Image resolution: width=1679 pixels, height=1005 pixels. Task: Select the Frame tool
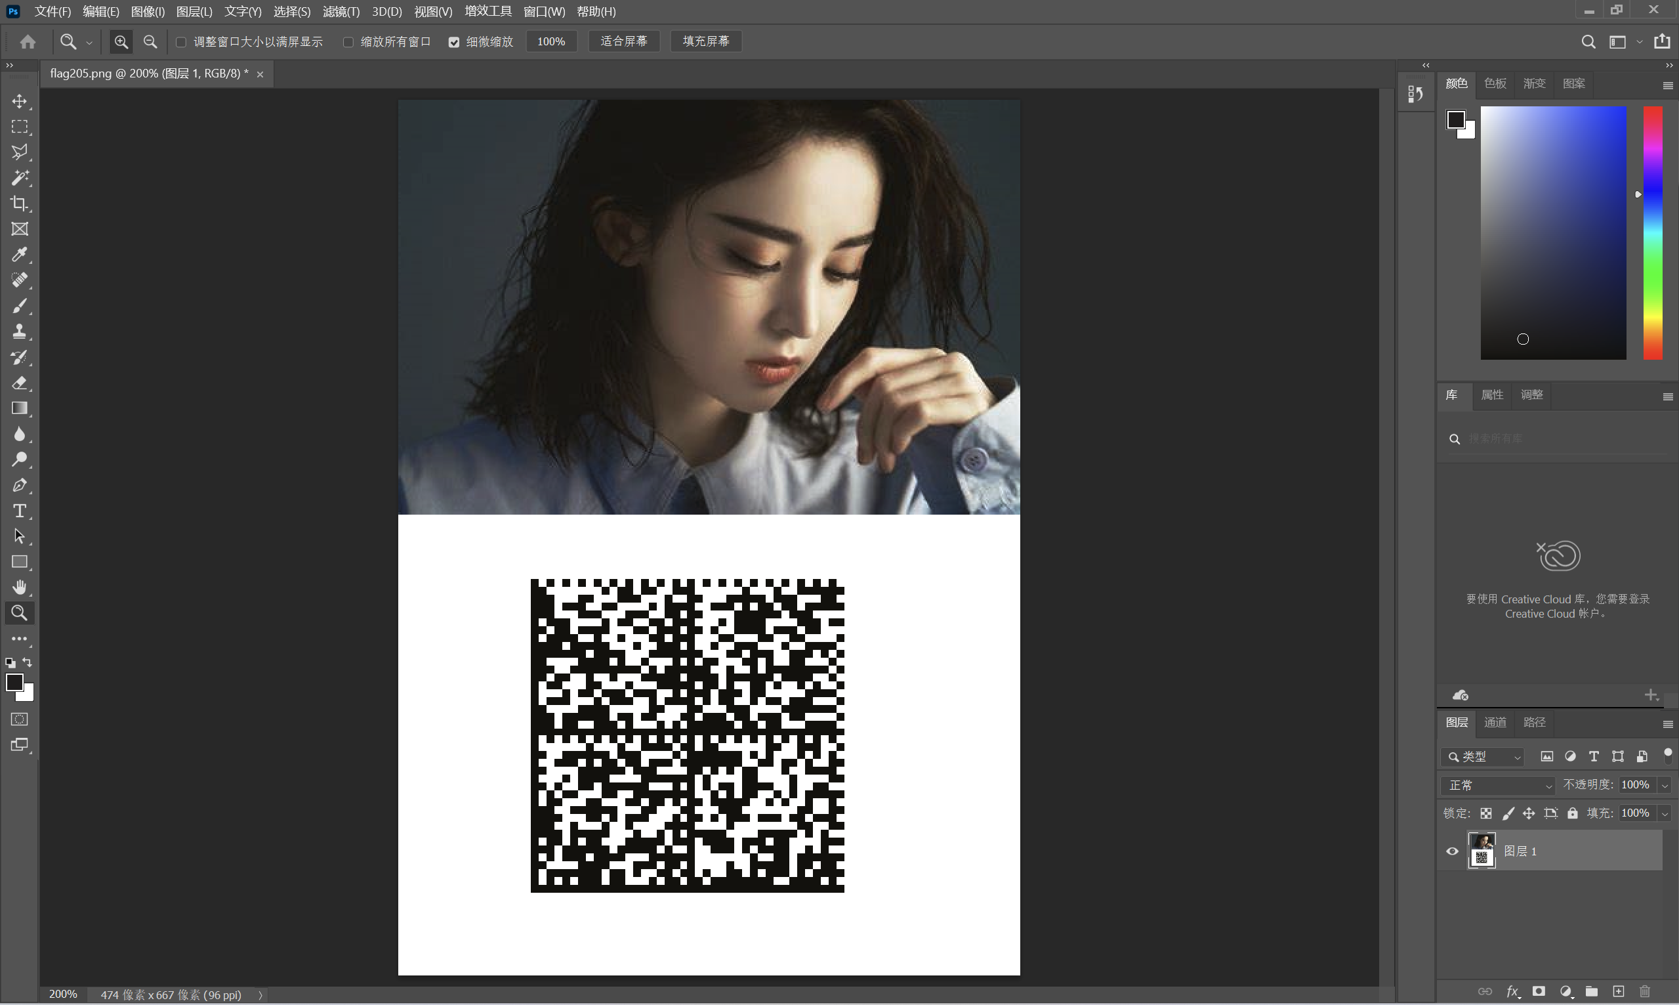point(20,229)
